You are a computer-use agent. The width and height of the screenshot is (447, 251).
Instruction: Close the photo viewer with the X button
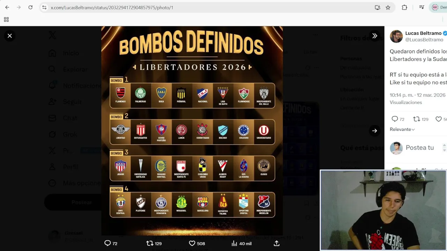(10, 36)
